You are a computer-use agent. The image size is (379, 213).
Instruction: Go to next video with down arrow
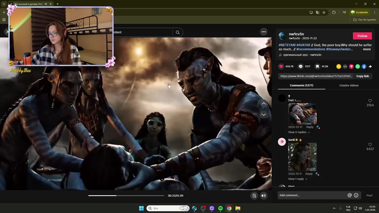264,114
